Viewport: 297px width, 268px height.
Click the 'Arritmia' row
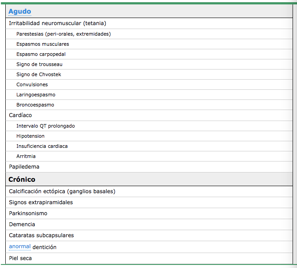pyautogui.click(x=26, y=156)
